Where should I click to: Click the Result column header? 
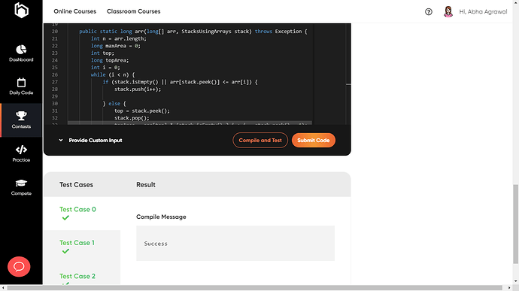coord(146,185)
